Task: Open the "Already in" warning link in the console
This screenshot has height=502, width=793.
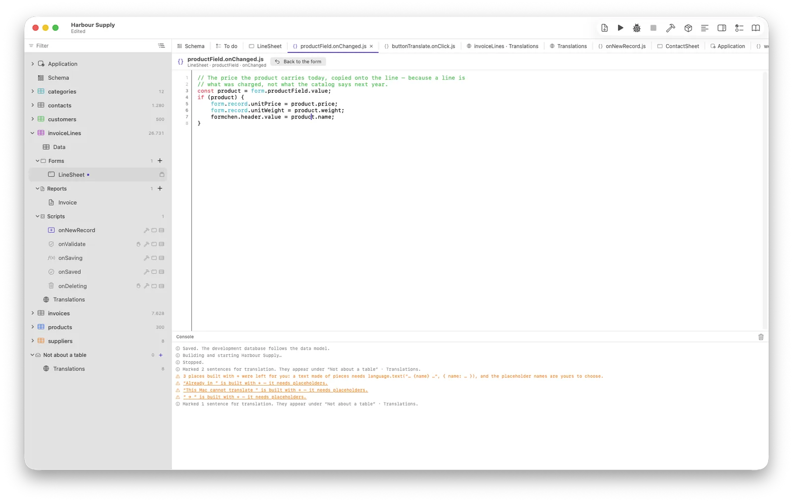Action: click(x=255, y=383)
